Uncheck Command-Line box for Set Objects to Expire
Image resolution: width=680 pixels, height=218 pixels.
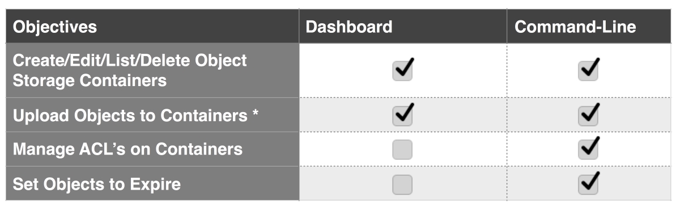(x=588, y=184)
